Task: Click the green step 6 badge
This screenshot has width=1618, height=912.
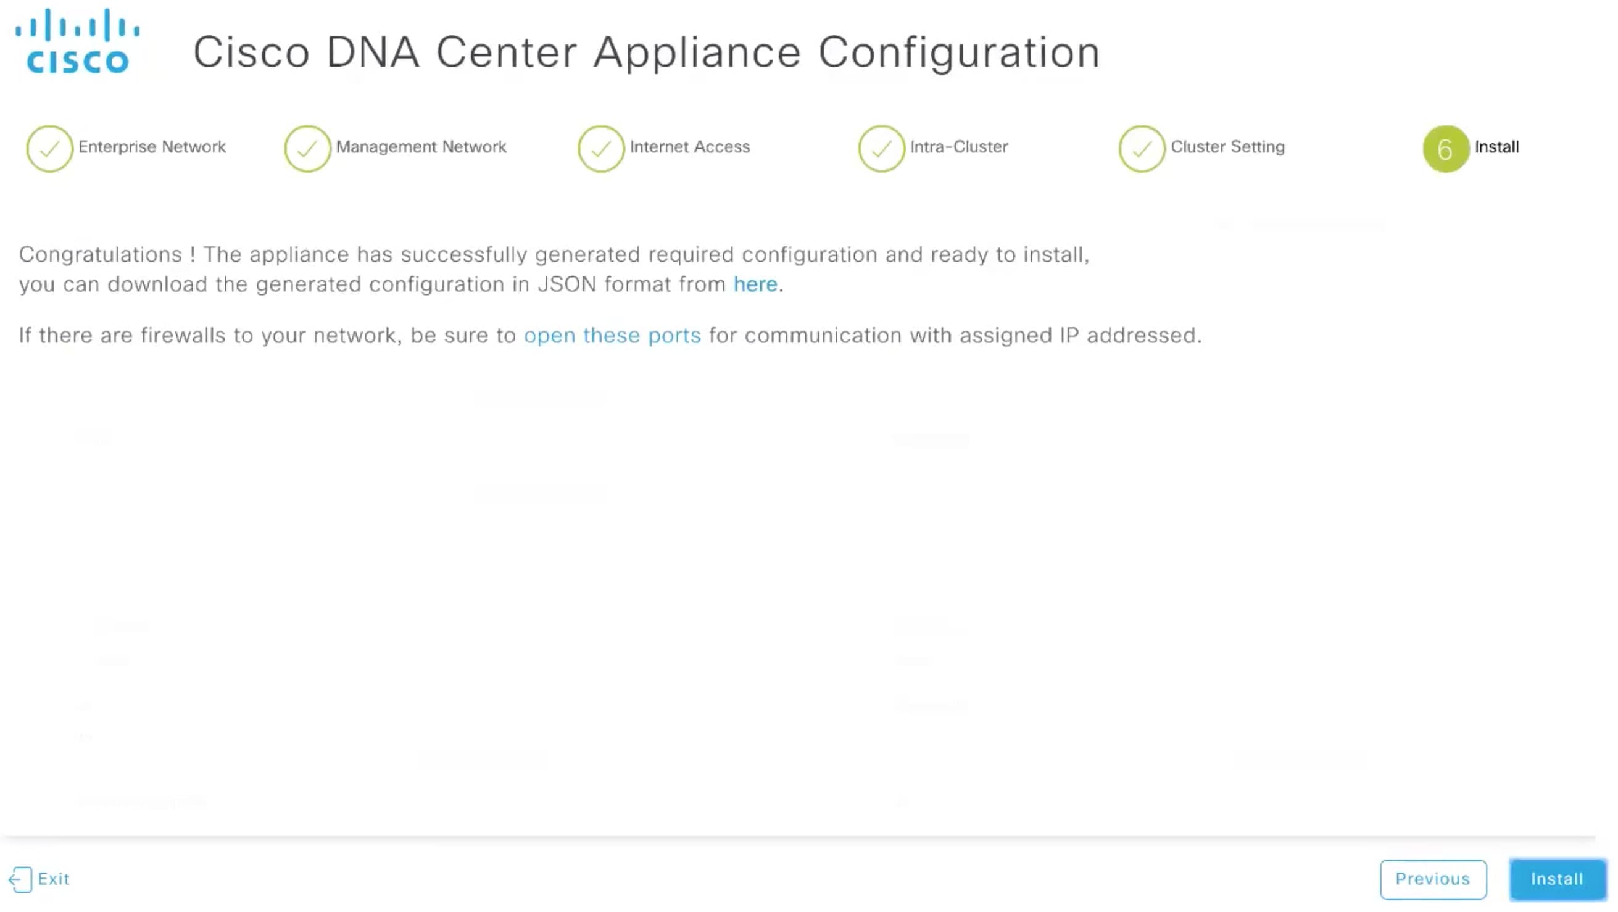Action: coord(1445,149)
